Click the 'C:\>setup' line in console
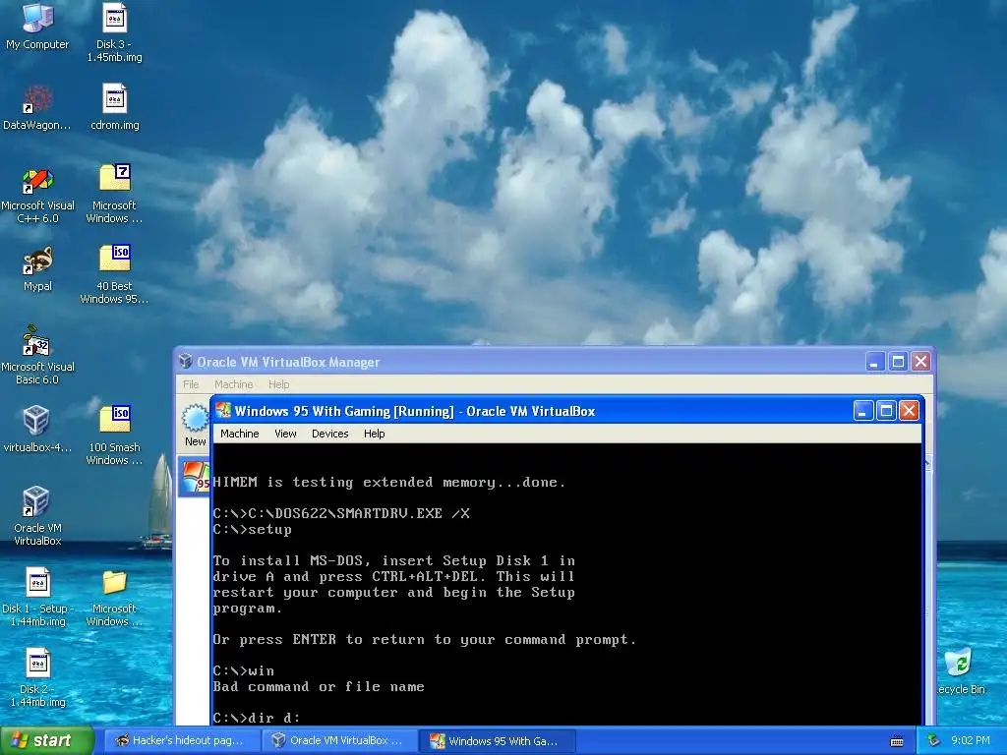This screenshot has width=1007, height=755. point(253,529)
